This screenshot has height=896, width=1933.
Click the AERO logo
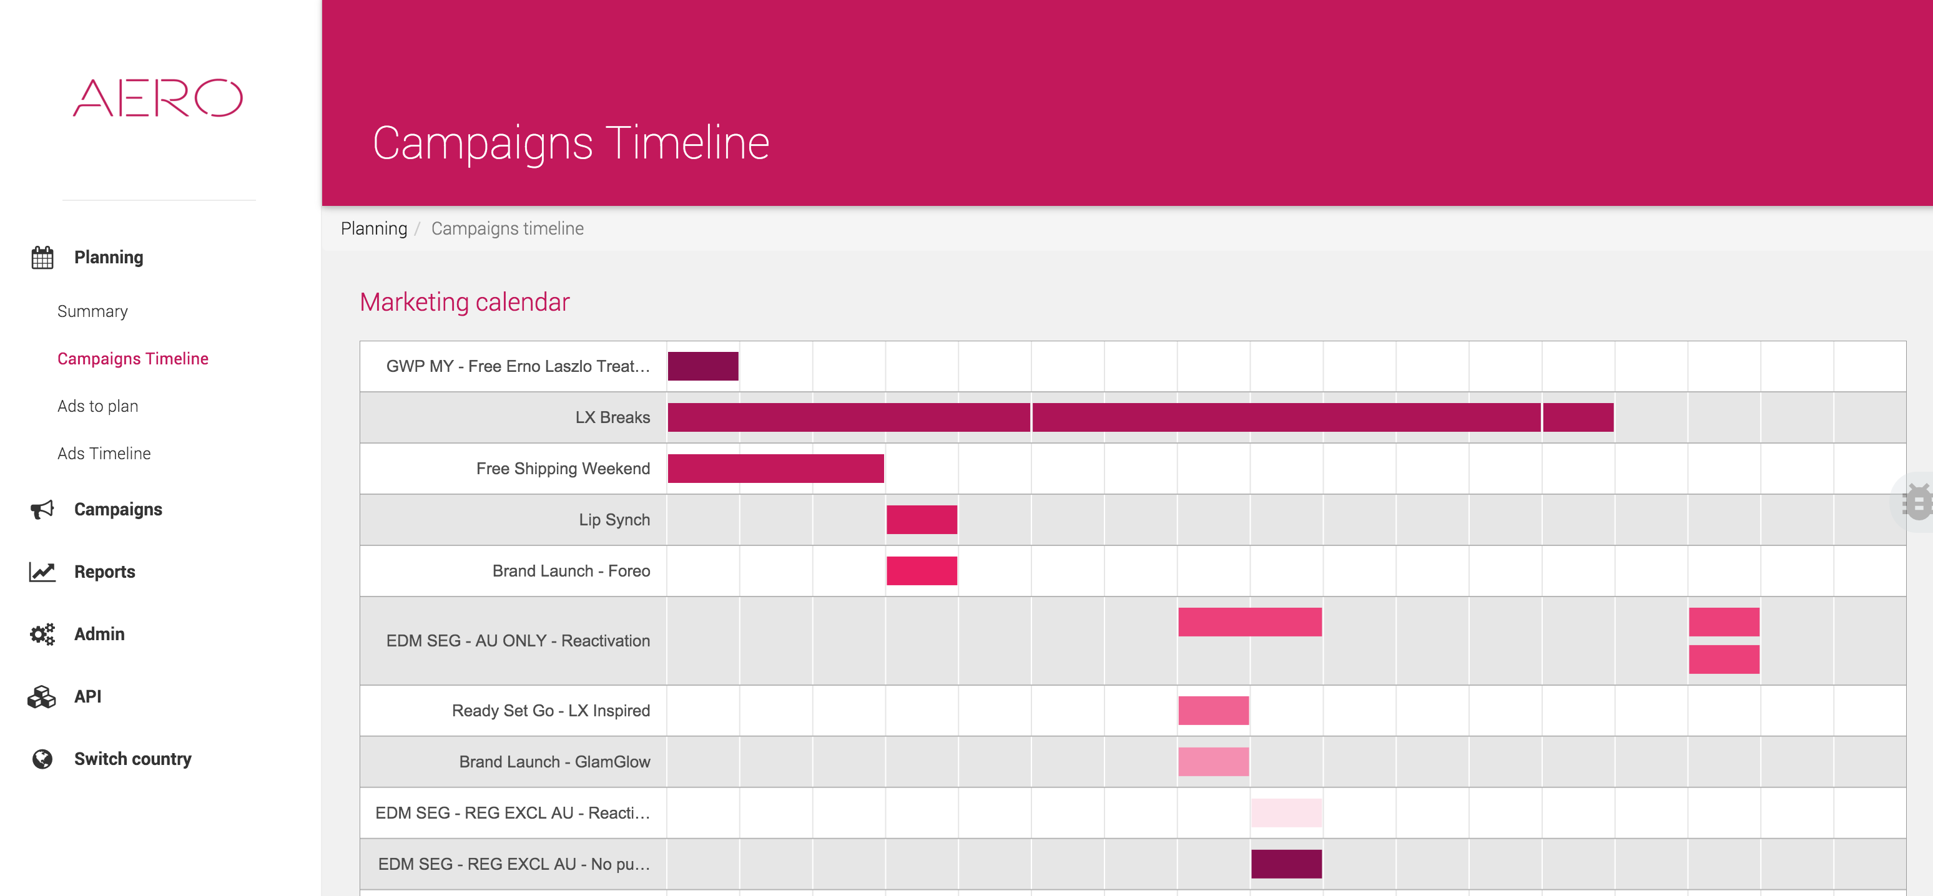[159, 97]
